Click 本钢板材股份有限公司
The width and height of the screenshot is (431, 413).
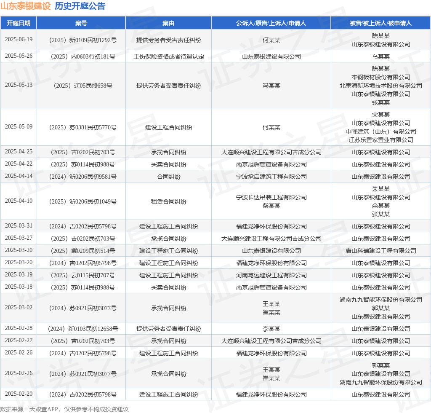click(x=380, y=77)
